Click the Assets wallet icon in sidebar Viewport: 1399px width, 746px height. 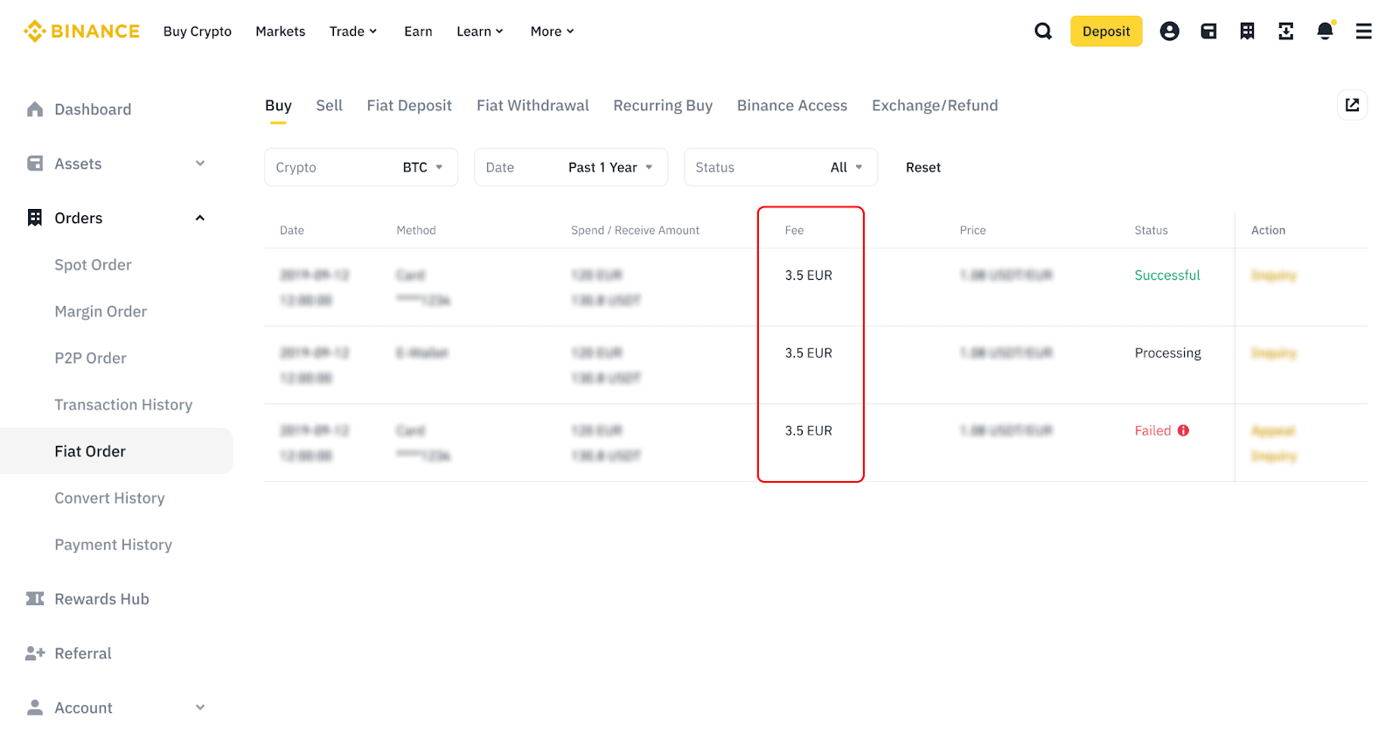coord(35,164)
